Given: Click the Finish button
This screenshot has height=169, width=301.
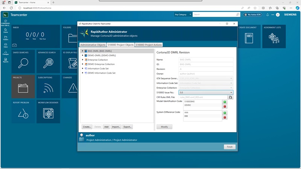Looking at the screenshot, I should point(230,147).
